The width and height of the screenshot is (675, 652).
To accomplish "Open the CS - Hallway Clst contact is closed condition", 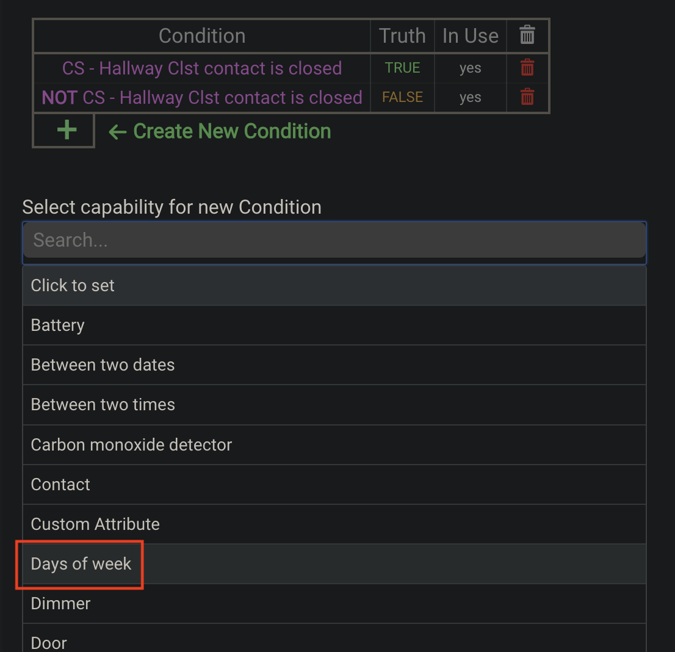I will click(202, 68).
